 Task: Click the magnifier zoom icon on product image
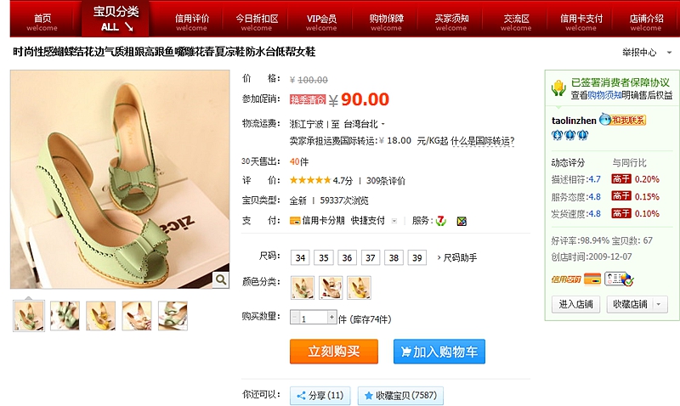tap(221, 280)
